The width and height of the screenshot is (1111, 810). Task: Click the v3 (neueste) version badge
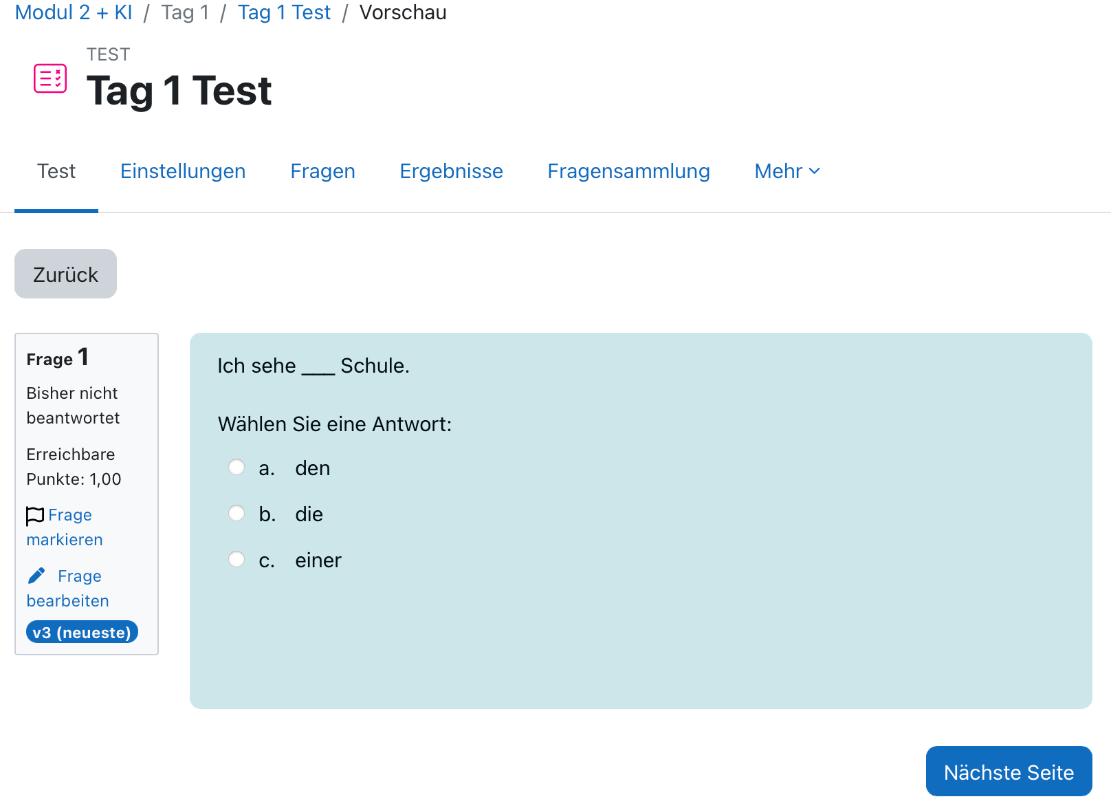click(x=82, y=631)
